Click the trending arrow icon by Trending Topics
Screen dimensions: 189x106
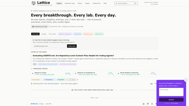(x=32, y=69)
